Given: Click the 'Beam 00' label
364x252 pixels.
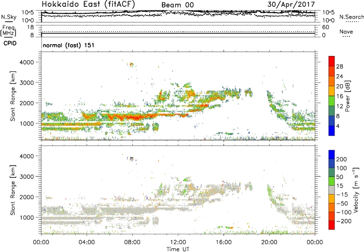Looking at the screenshot, I should coord(177,5).
